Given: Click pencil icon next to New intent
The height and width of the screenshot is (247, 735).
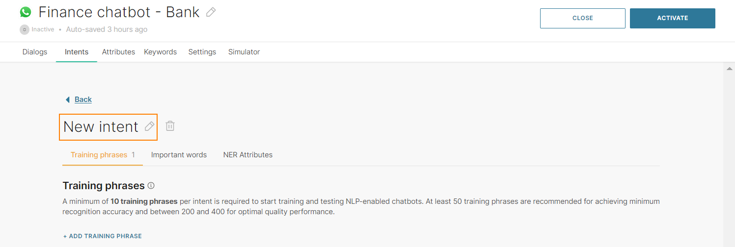Looking at the screenshot, I should pos(150,126).
